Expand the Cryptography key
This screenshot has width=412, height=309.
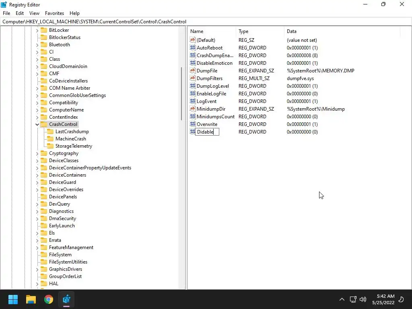point(37,153)
